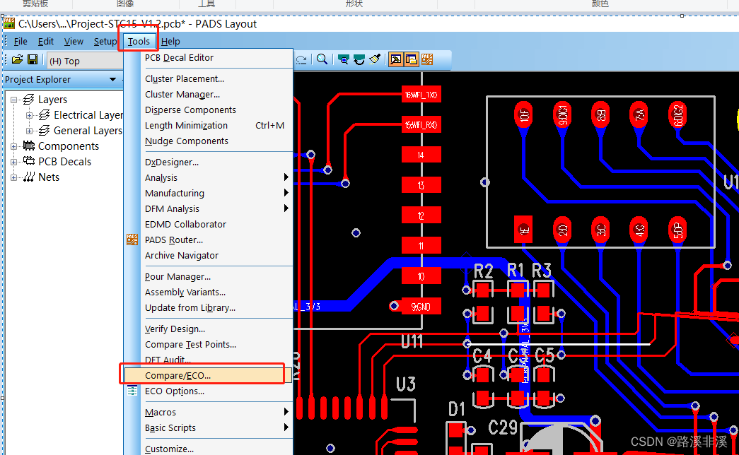739x455 pixels.
Task: Select the Board view toolbar icon
Action: pos(344,60)
